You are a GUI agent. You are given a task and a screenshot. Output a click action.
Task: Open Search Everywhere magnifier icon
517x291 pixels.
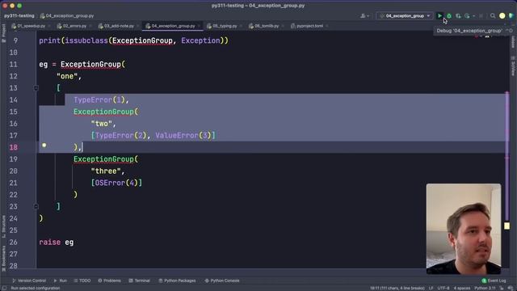point(493,16)
